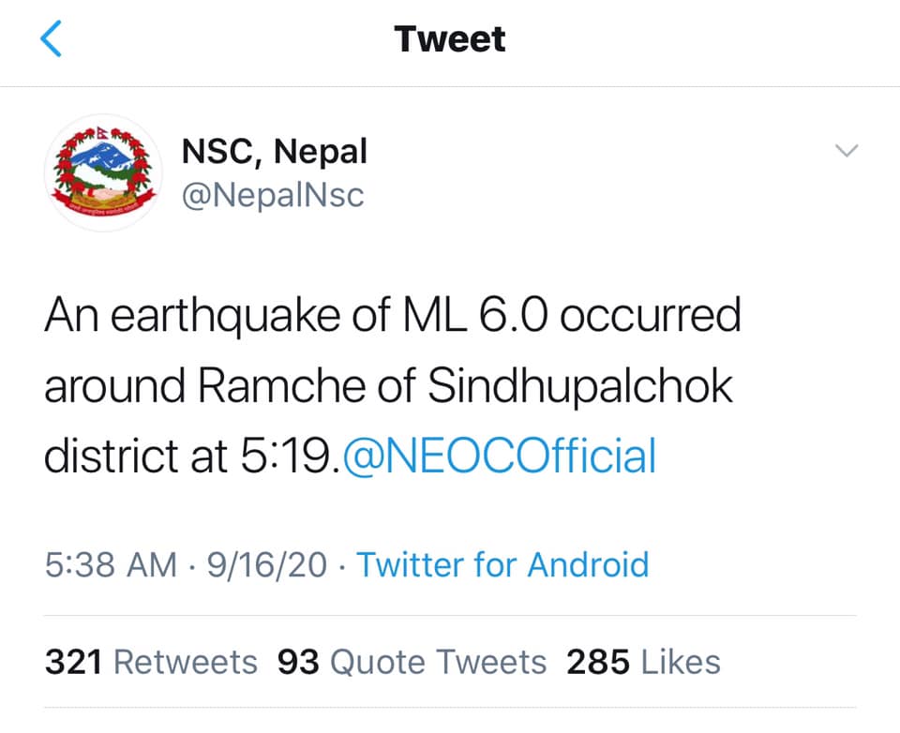Click the Quote Tweets count number 93
The height and width of the screenshot is (733, 900).
point(298,662)
